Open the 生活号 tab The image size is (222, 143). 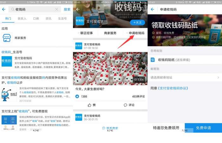point(62,18)
